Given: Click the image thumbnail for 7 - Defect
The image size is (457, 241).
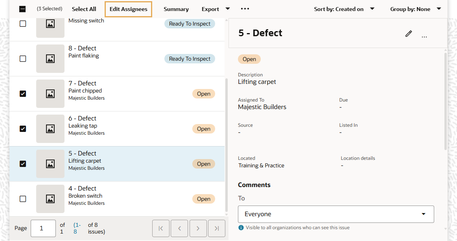Looking at the screenshot, I should tap(50, 94).
